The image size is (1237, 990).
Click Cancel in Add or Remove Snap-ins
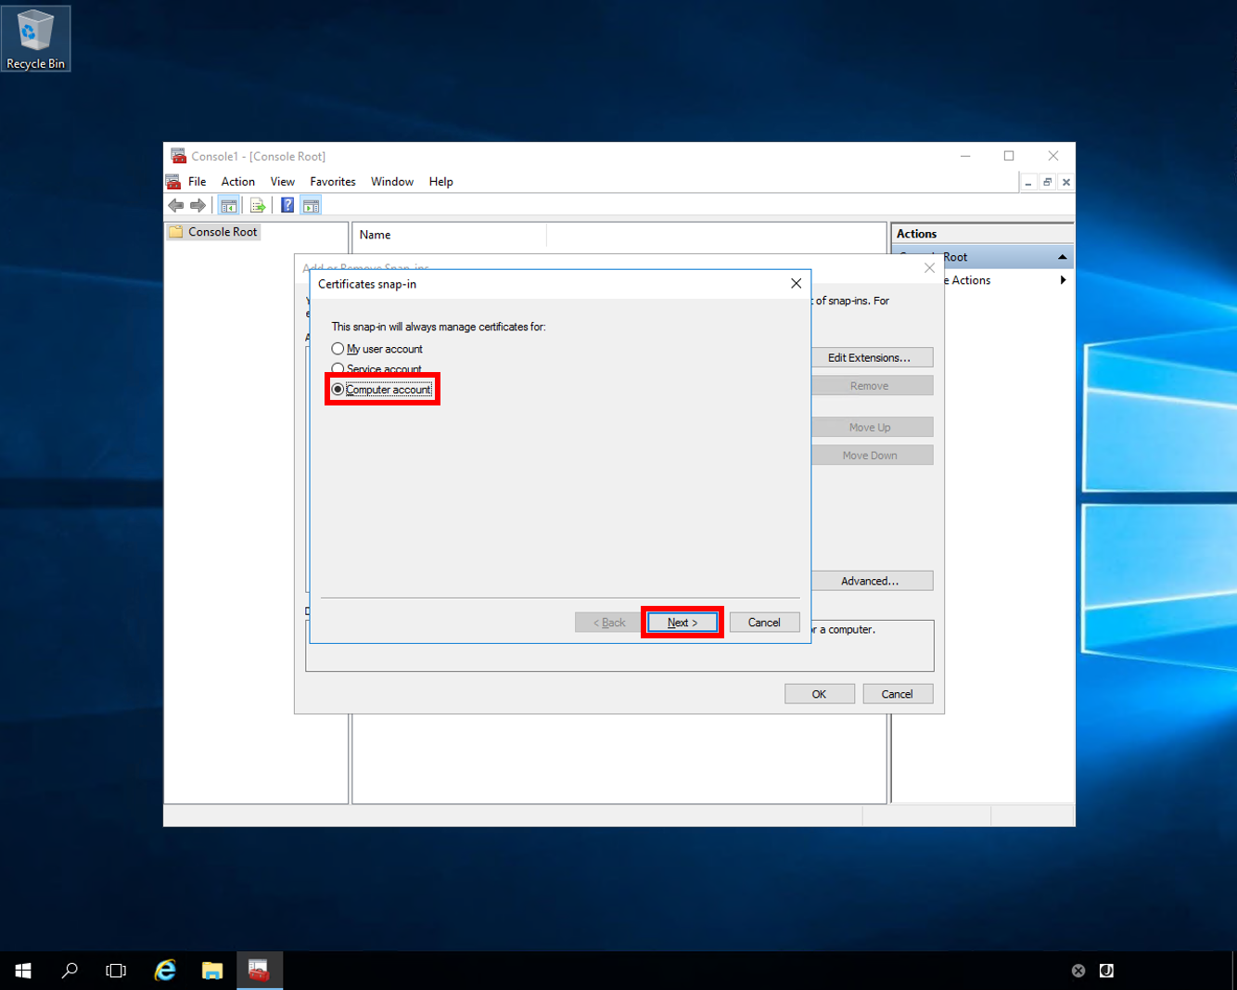click(x=898, y=694)
